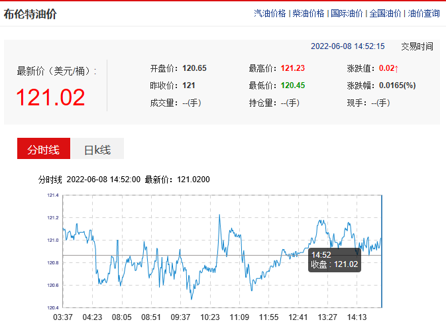
Task: Click the 2022-06-08 14:52:15 timestamp
Action: tap(347, 46)
